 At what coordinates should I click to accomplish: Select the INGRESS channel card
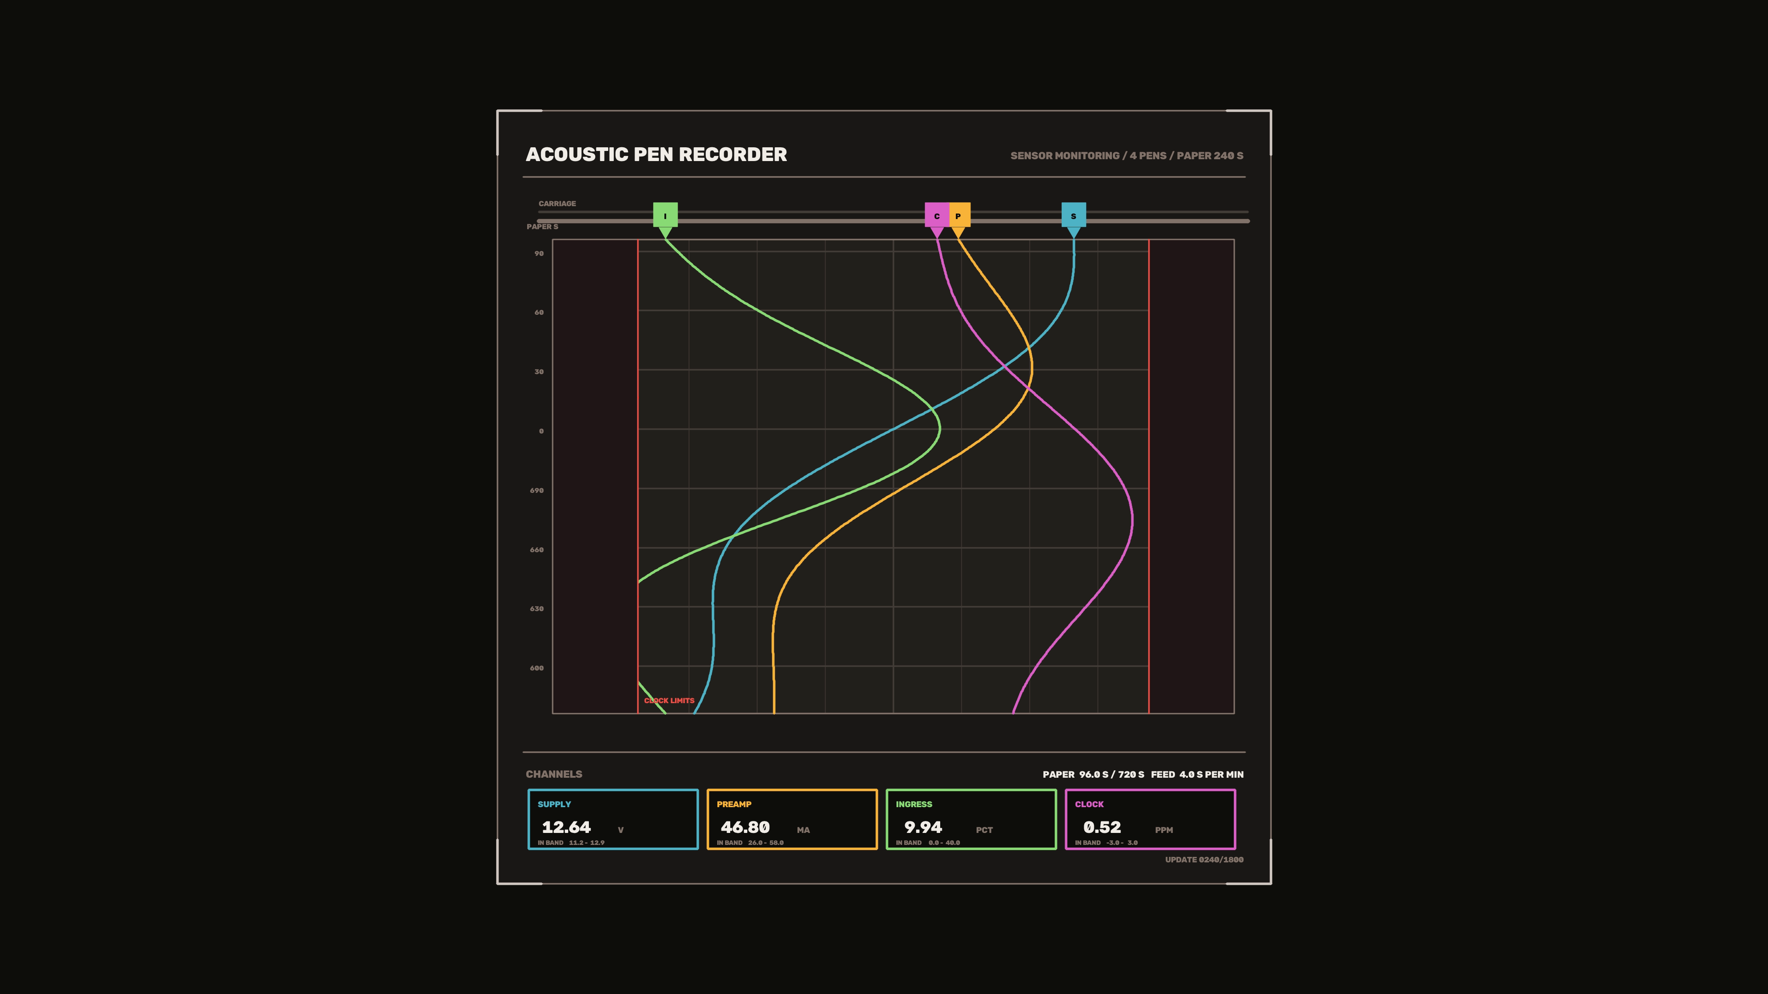[971, 819]
